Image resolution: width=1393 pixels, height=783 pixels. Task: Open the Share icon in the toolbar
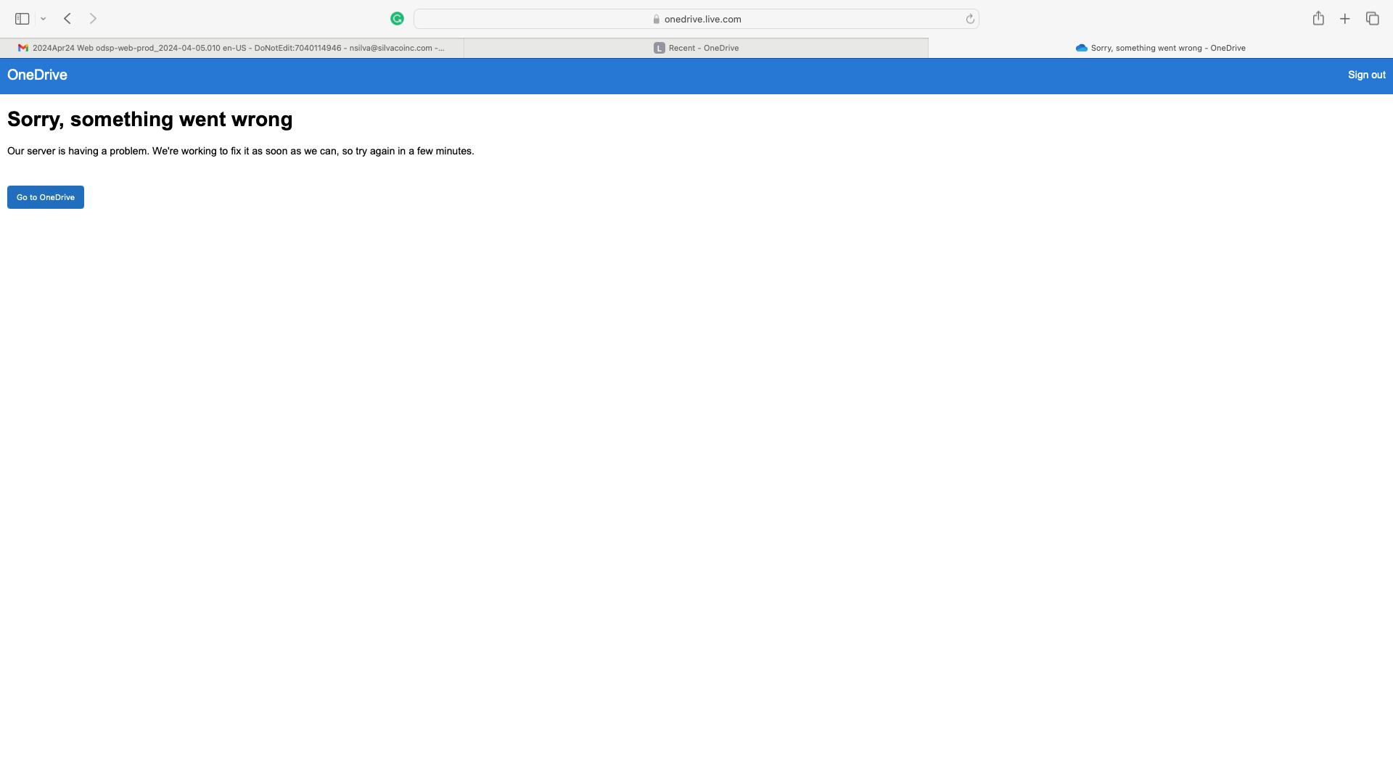click(1318, 19)
